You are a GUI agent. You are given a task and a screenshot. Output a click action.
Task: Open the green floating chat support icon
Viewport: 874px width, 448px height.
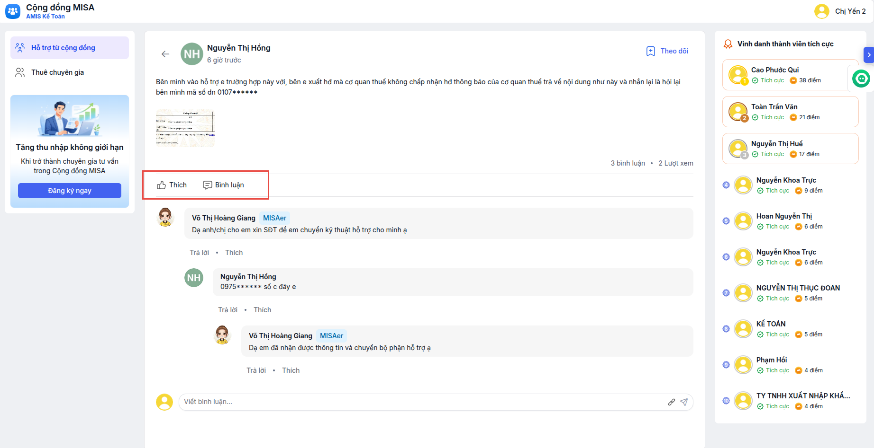point(861,78)
